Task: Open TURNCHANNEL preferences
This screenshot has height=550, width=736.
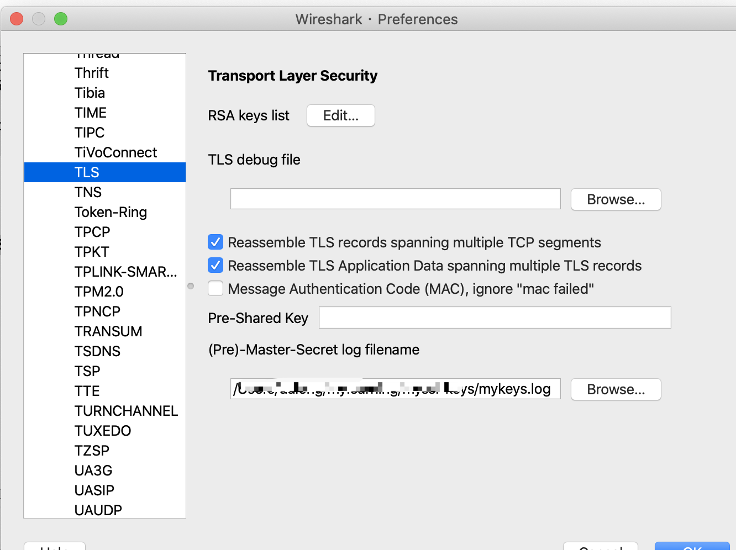Action: pyautogui.click(x=105, y=411)
